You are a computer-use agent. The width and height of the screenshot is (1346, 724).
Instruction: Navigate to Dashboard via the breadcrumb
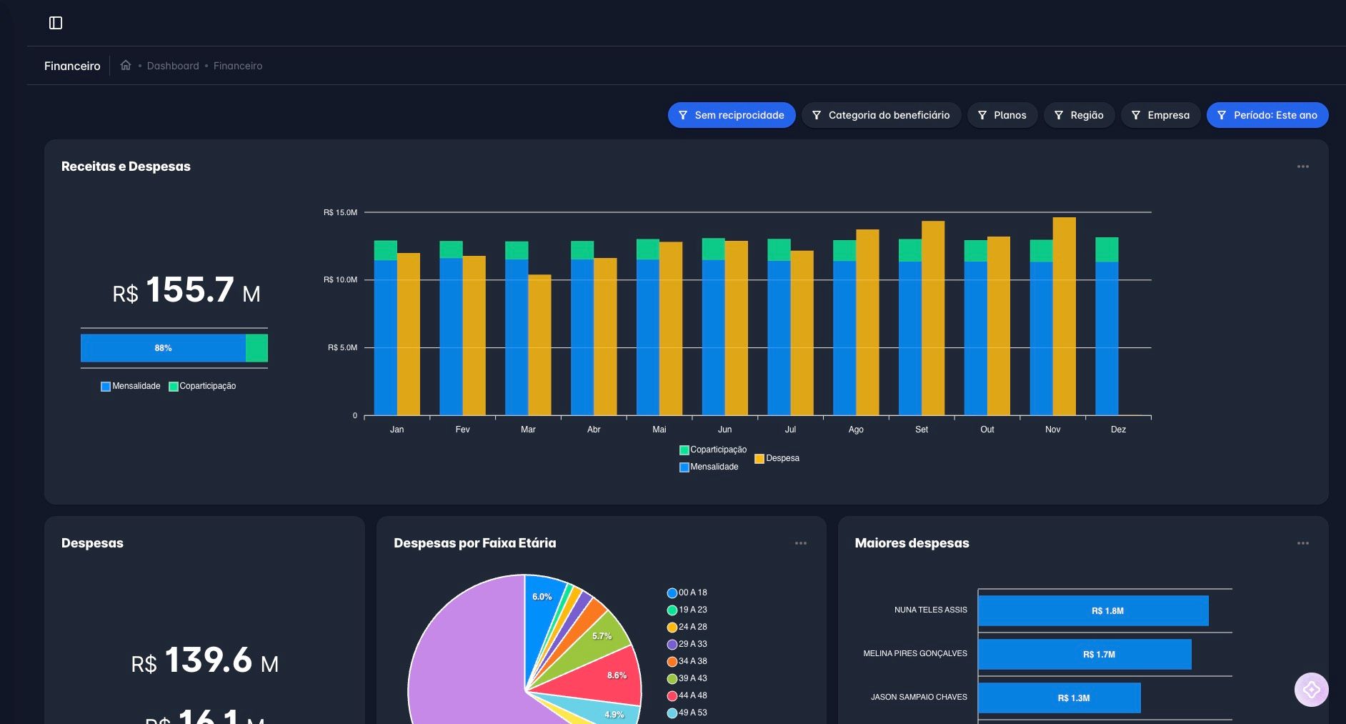click(x=173, y=66)
